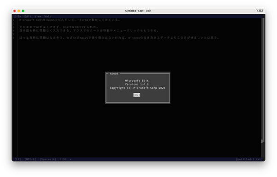This screenshot has height=177, width=277.
Task: Open the View menu
Action: click(x=38, y=16)
